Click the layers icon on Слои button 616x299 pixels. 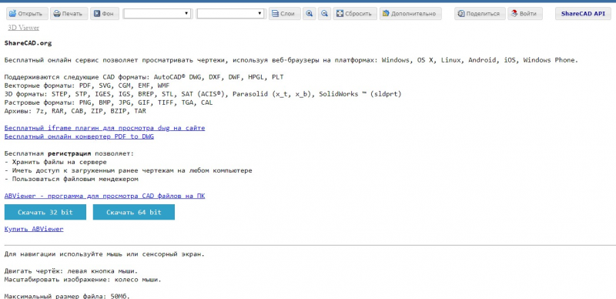(x=276, y=14)
